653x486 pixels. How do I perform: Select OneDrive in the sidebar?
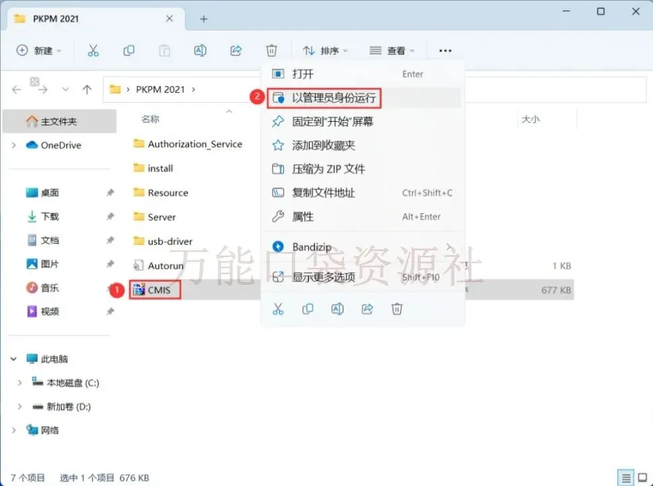point(53,145)
